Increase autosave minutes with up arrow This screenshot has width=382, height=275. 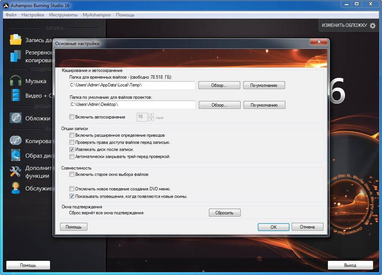tap(151, 115)
